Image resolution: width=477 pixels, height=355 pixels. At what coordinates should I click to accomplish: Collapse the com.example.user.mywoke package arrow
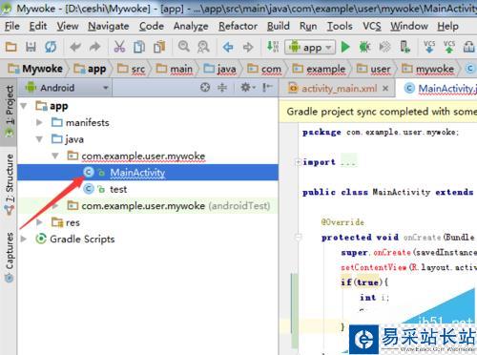(55, 156)
